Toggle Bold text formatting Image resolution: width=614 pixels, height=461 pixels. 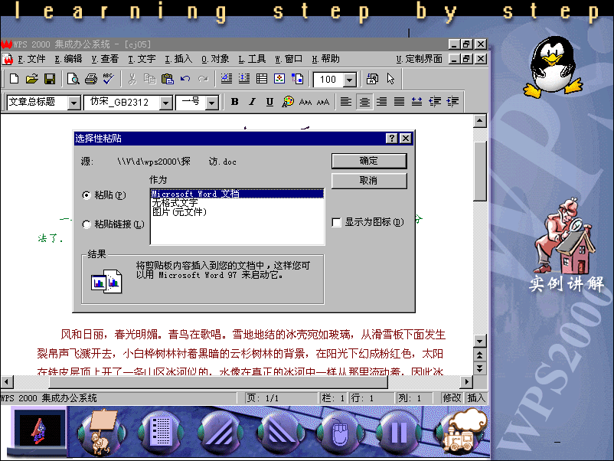coord(235,102)
